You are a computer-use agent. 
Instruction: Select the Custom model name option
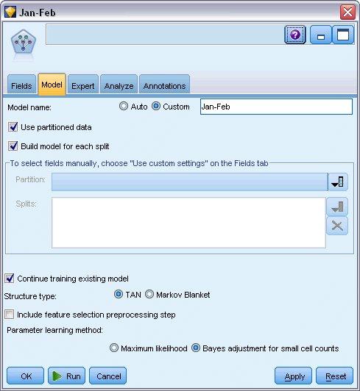point(156,107)
